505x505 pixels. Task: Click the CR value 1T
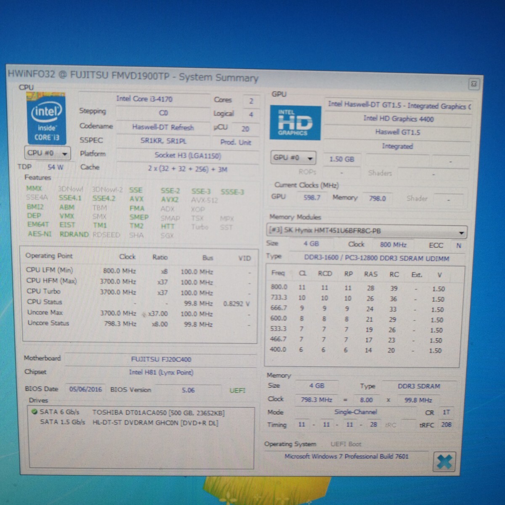446,412
